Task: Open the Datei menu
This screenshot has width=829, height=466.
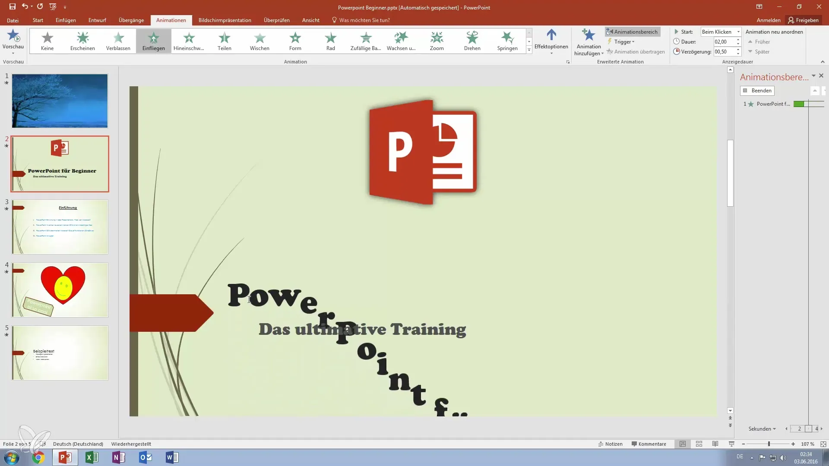Action: tap(13, 20)
